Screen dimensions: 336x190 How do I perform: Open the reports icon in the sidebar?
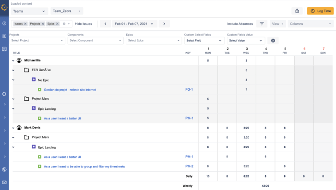[x=4, y=49]
